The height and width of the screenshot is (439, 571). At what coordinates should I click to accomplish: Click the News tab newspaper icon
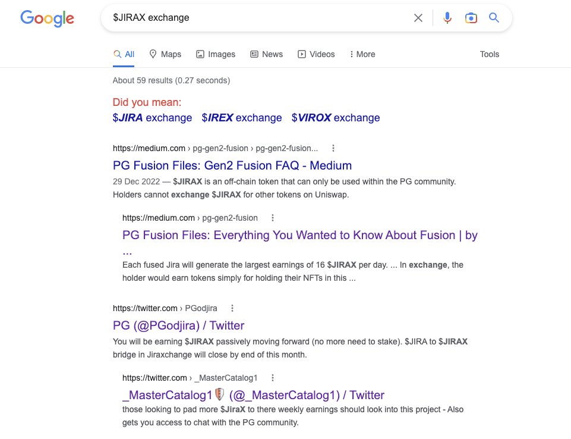coord(254,54)
